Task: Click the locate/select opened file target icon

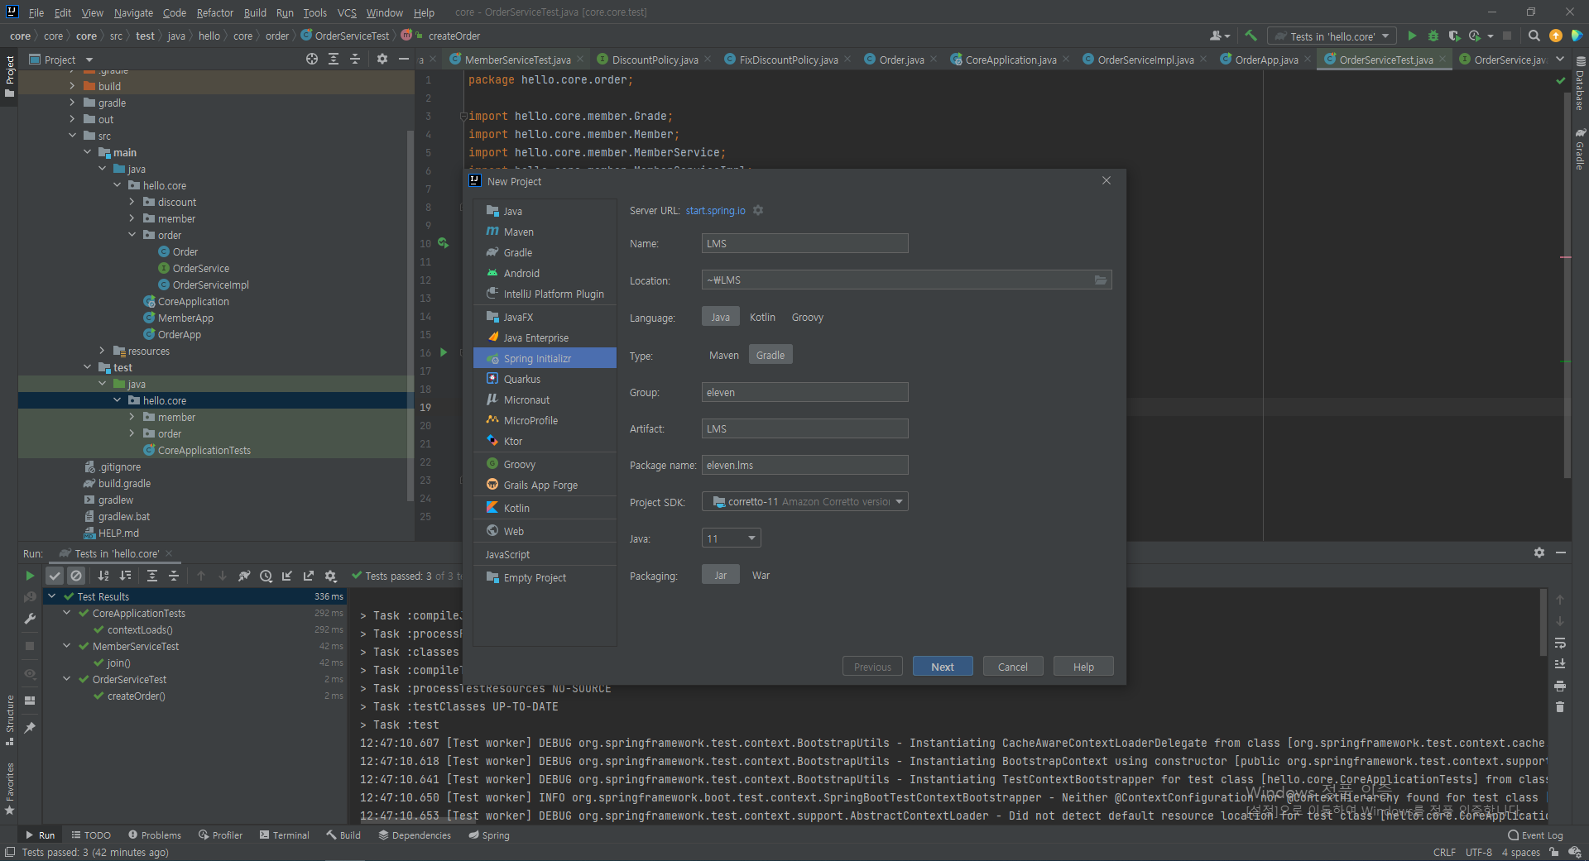Action: click(311, 59)
